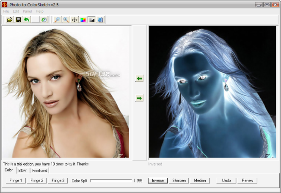Click the Color Split label
281x193 pixels.
[80, 181]
